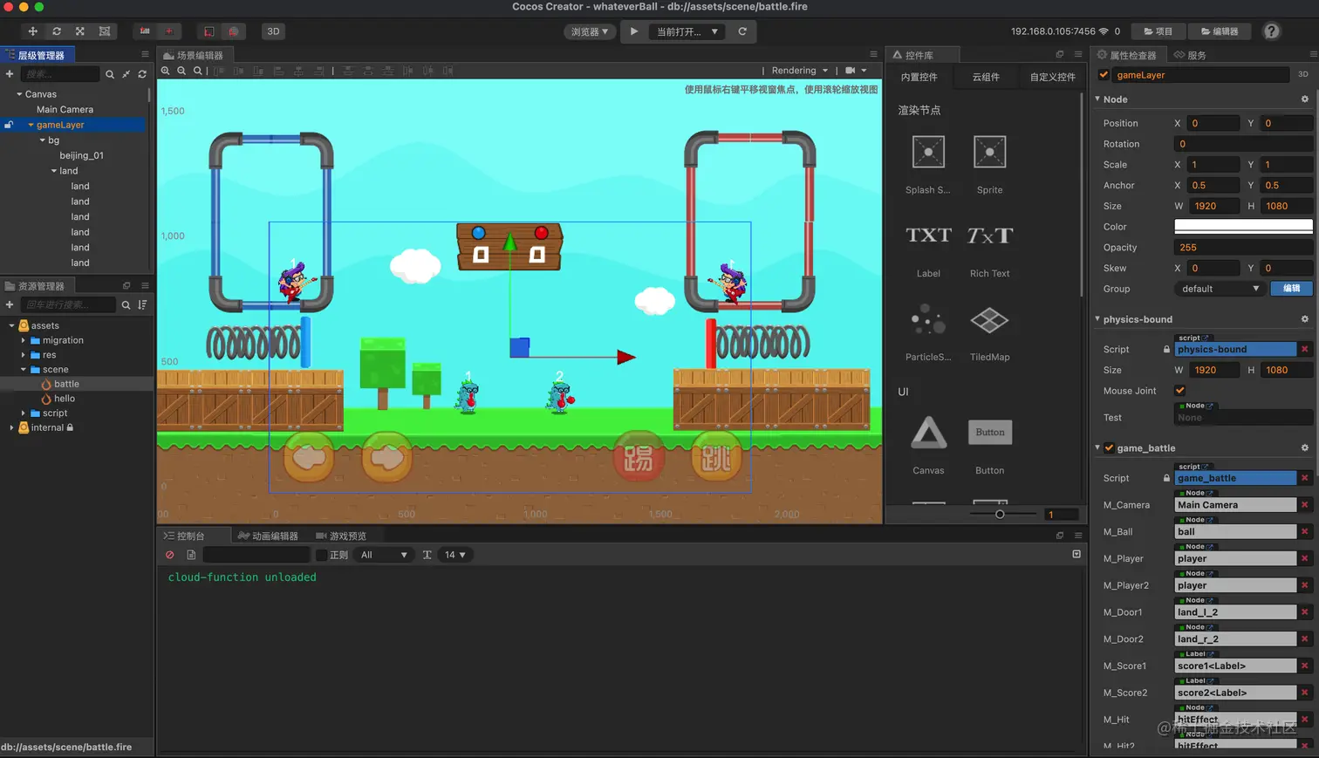Image resolution: width=1319 pixels, height=758 pixels.
Task: Select the hello scene file
Action: click(x=65, y=399)
